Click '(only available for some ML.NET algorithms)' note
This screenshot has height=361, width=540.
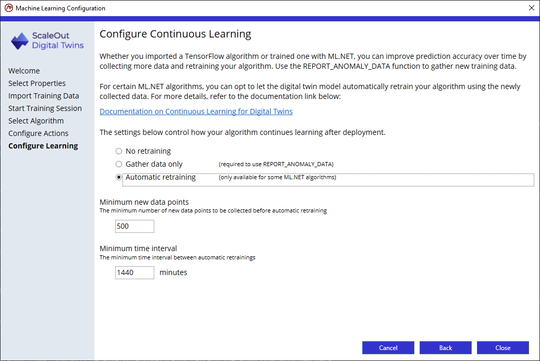[278, 177]
